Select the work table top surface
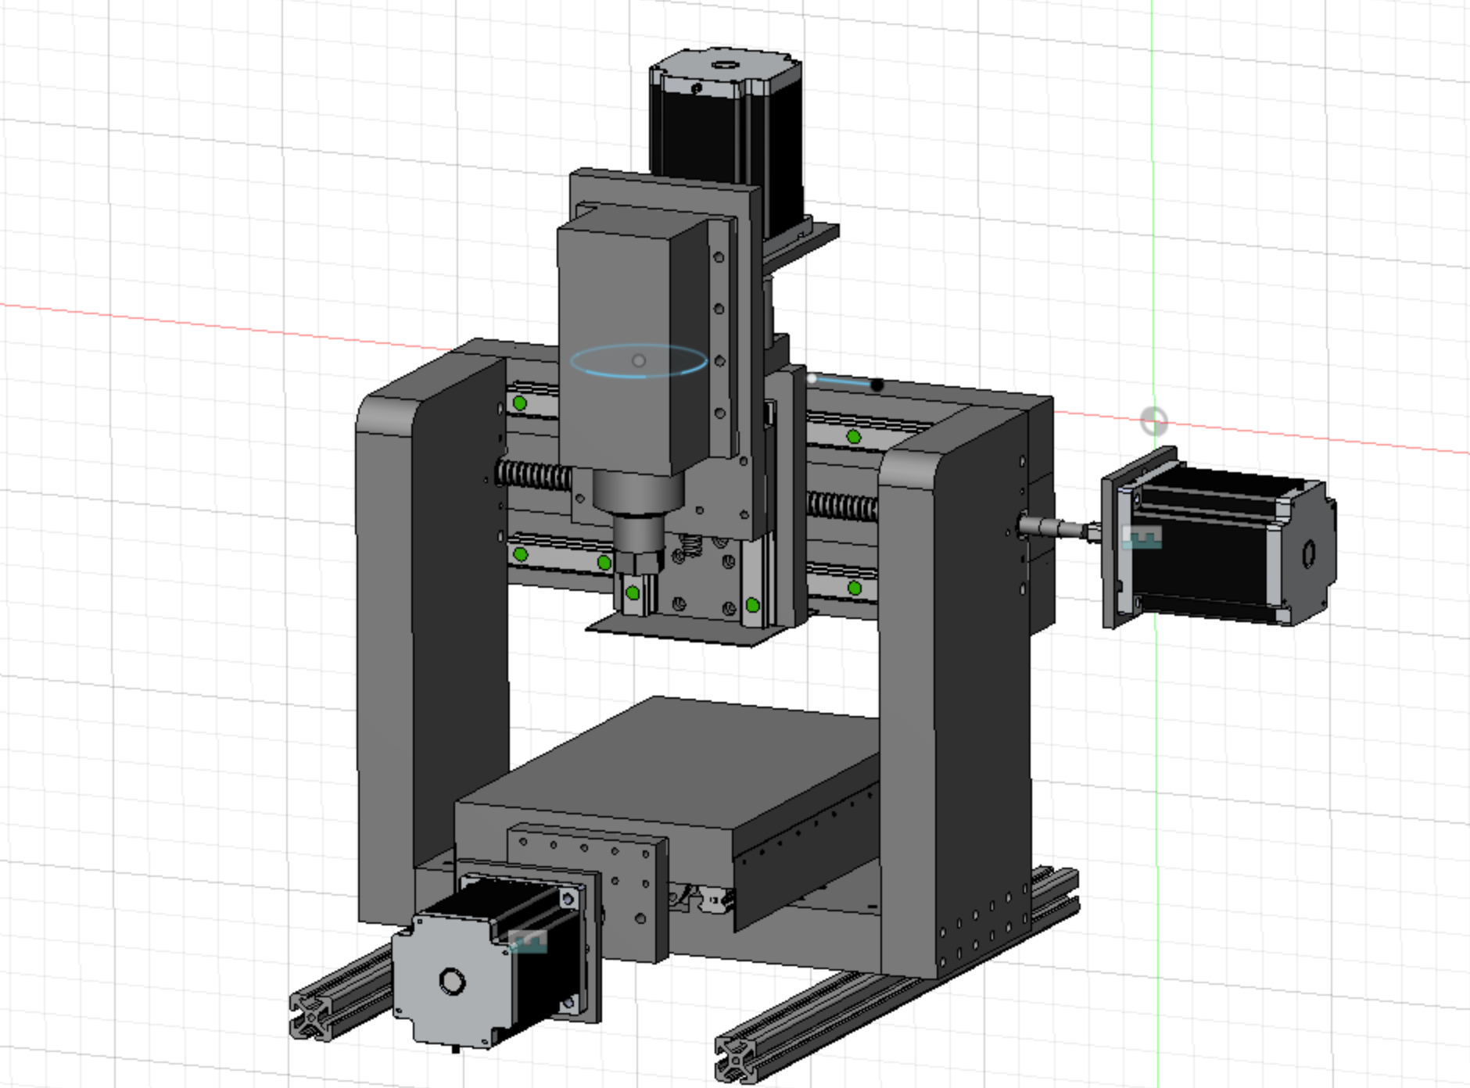 pyautogui.click(x=672, y=762)
